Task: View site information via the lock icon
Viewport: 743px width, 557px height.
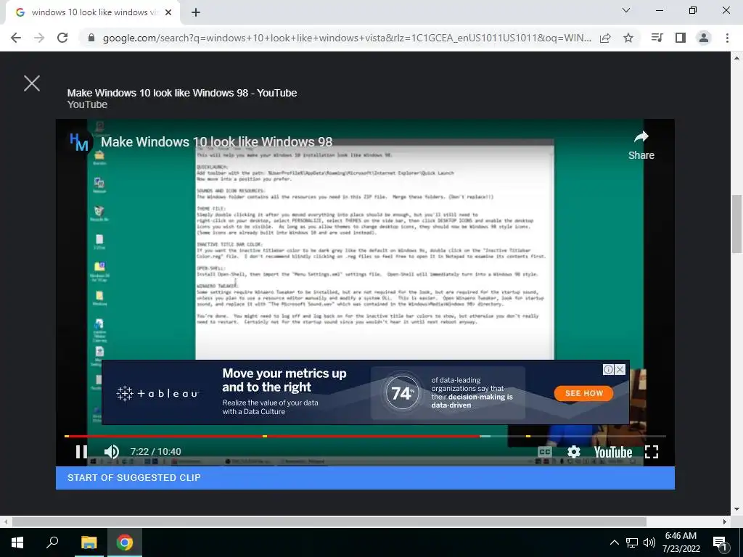Action: click(x=91, y=38)
